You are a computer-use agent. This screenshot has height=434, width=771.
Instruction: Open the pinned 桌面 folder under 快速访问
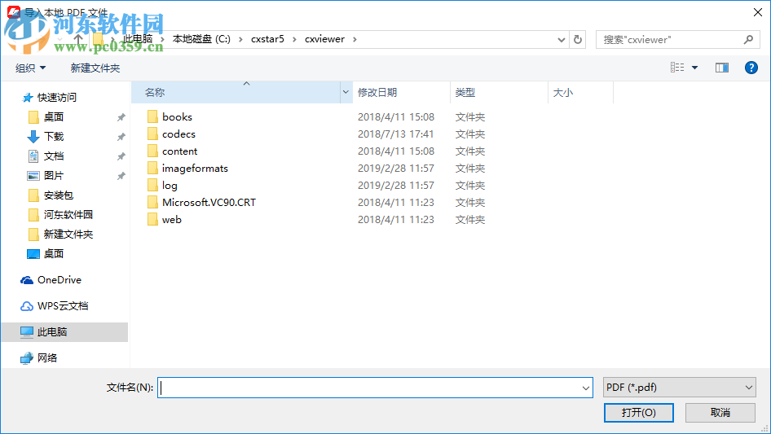pyautogui.click(x=53, y=117)
